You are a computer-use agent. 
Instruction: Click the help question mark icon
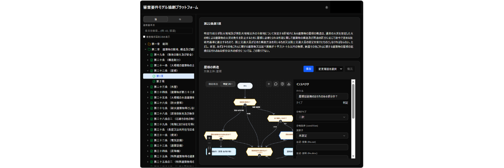coord(283,84)
